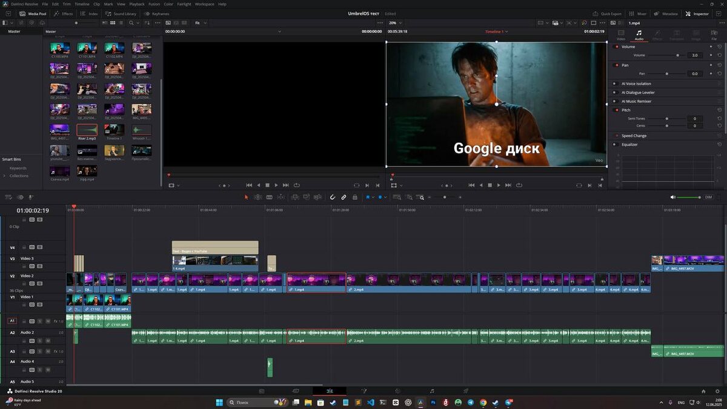Open the Fusion menu

(x=154, y=4)
